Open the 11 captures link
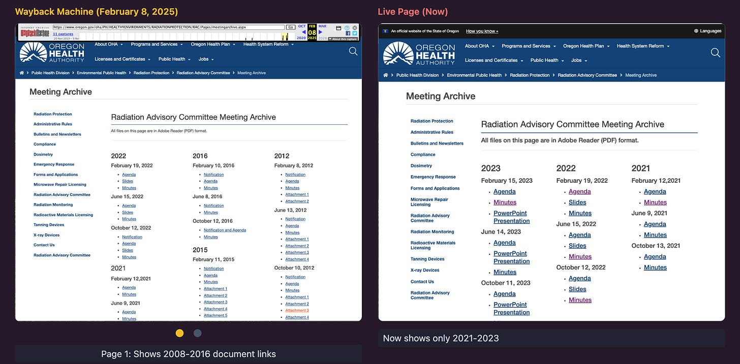 63,34
